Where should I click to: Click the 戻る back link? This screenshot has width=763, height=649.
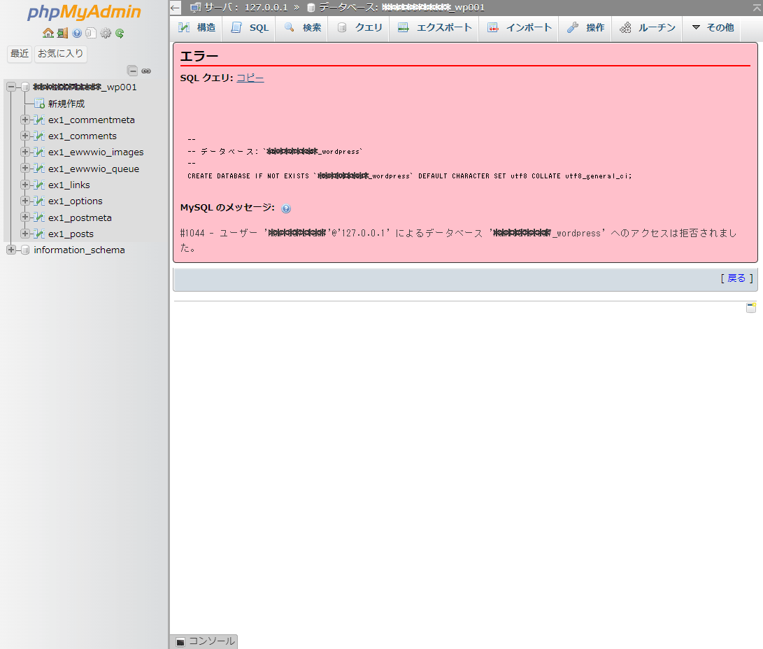point(736,278)
